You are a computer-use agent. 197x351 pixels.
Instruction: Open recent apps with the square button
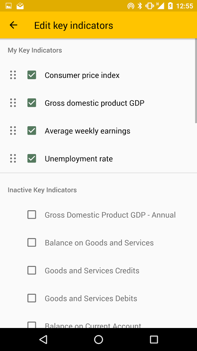(154, 339)
